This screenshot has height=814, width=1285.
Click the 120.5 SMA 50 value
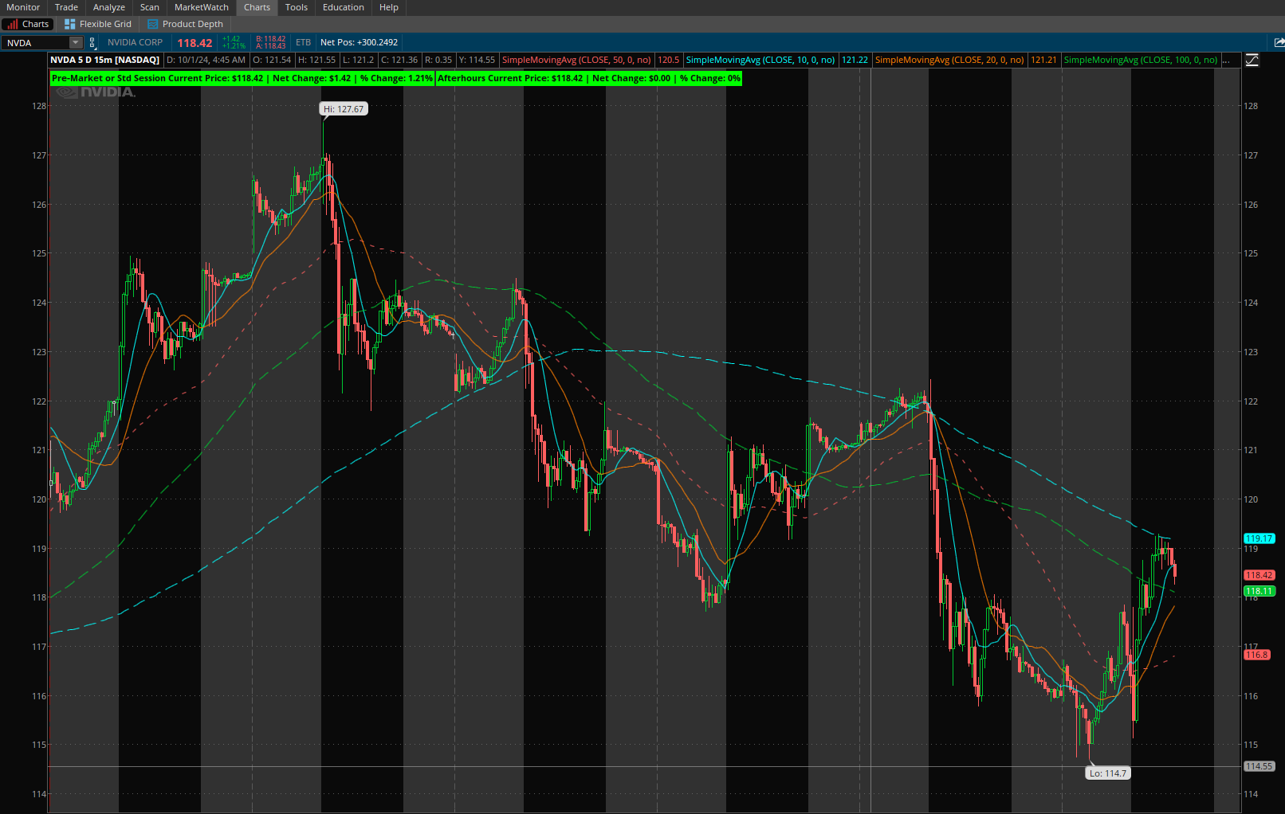tap(668, 60)
